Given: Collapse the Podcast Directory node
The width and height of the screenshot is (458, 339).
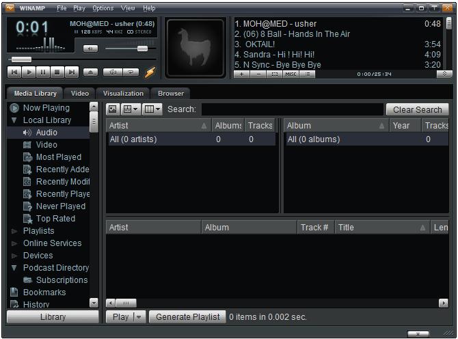Looking at the screenshot, I should (14, 267).
